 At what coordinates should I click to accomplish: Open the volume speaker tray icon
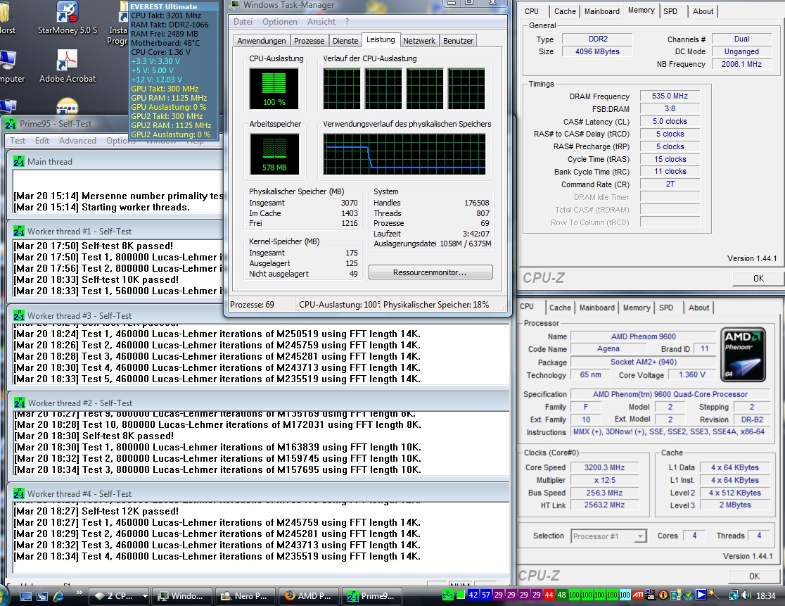click(x=746, y=595)
